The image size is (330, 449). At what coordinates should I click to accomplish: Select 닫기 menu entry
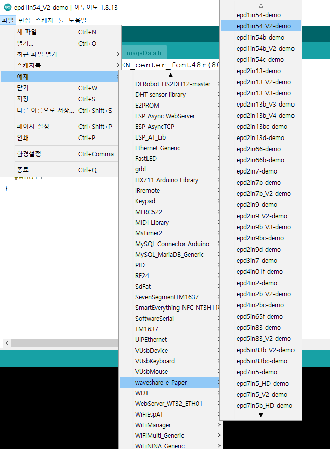59,88
